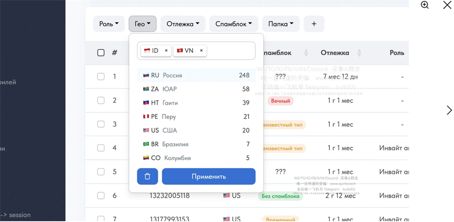The image size is (454, 222).
Task: Select RU Россия in geo list
Action: (196, 75)
